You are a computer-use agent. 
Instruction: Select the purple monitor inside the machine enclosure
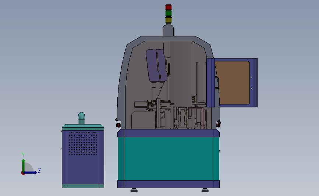pos(157,65)
